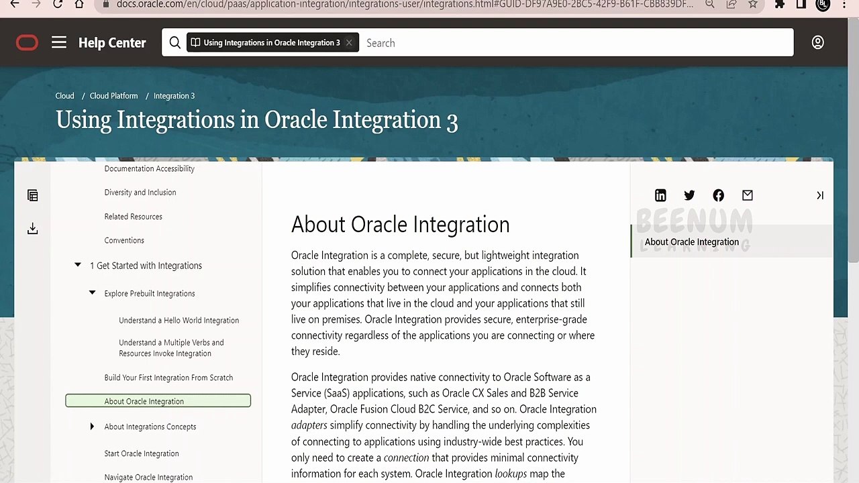Toggle the browser side panel icon

801,4
